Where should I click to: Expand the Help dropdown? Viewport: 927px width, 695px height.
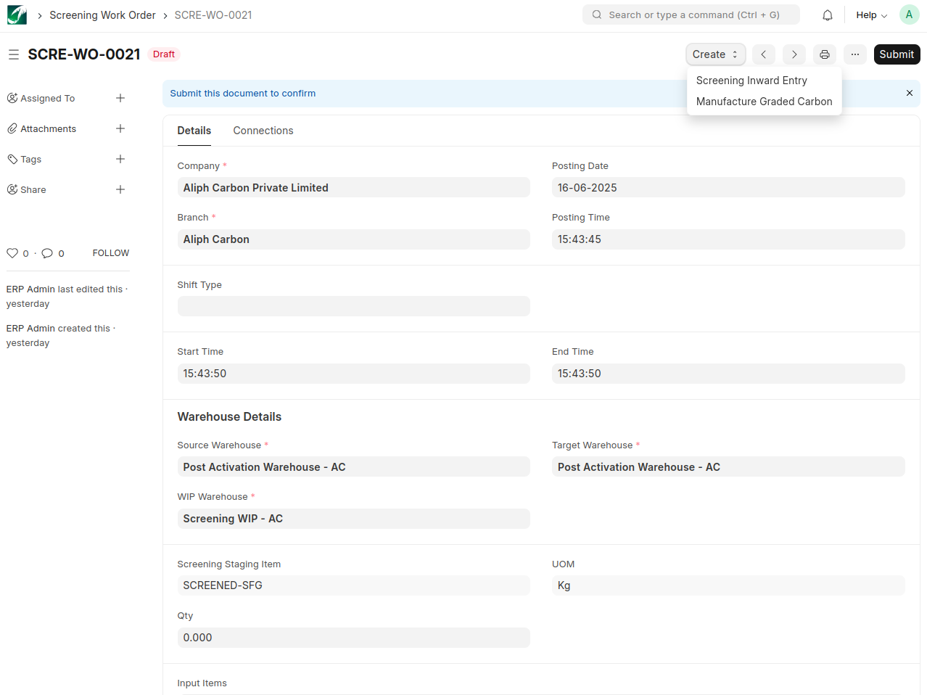[871, 15]
